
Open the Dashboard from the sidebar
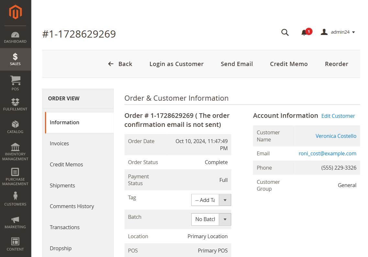coord(15,36)
